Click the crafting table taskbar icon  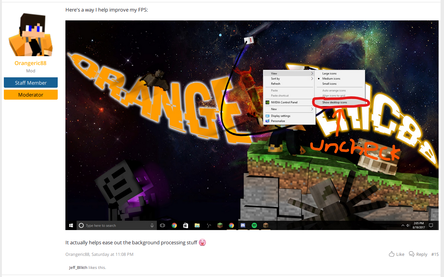265,225
